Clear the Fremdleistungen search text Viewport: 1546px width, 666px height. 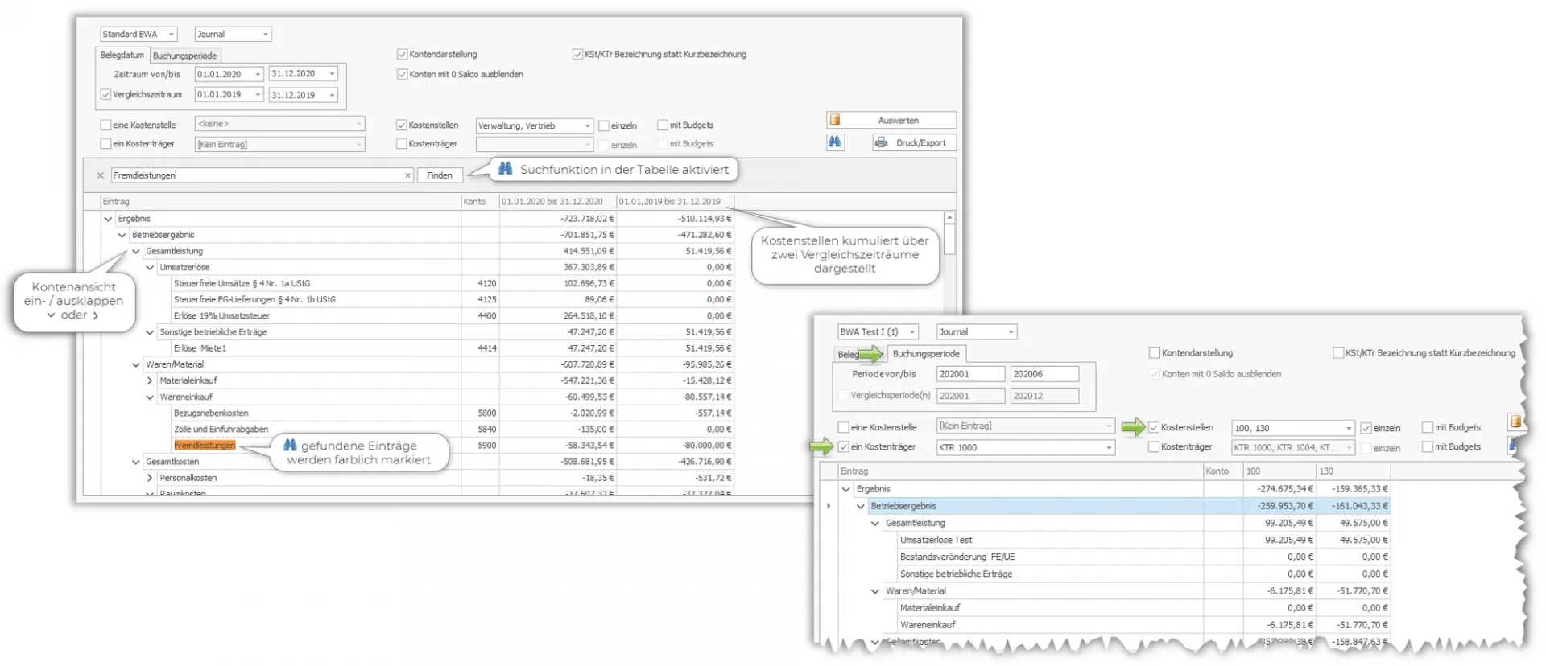pyautogui.click(x=407, y=175)
